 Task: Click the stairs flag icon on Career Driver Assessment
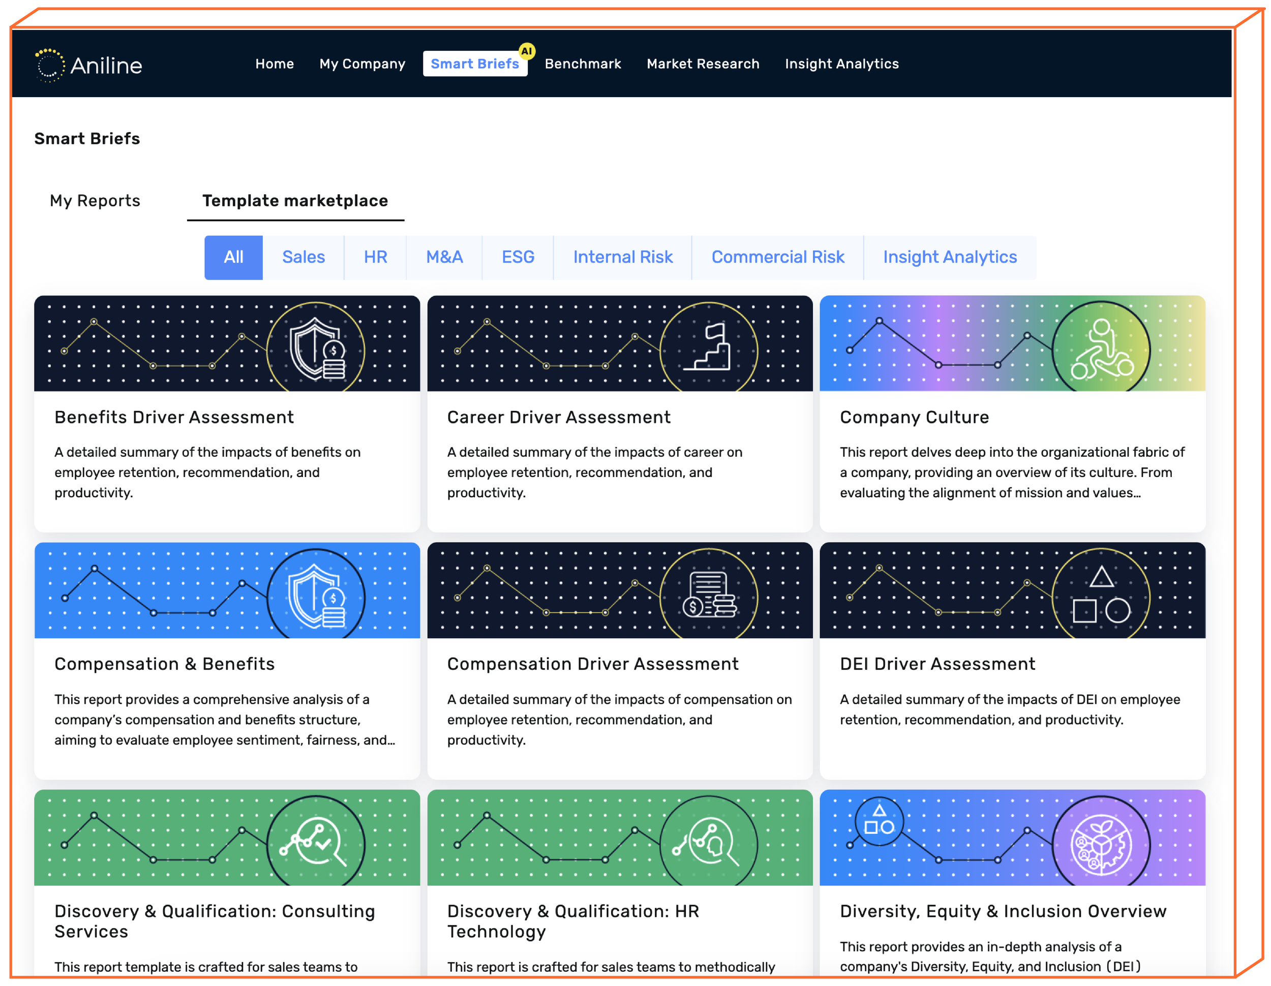pyautogui.click(x=708, y=348)
